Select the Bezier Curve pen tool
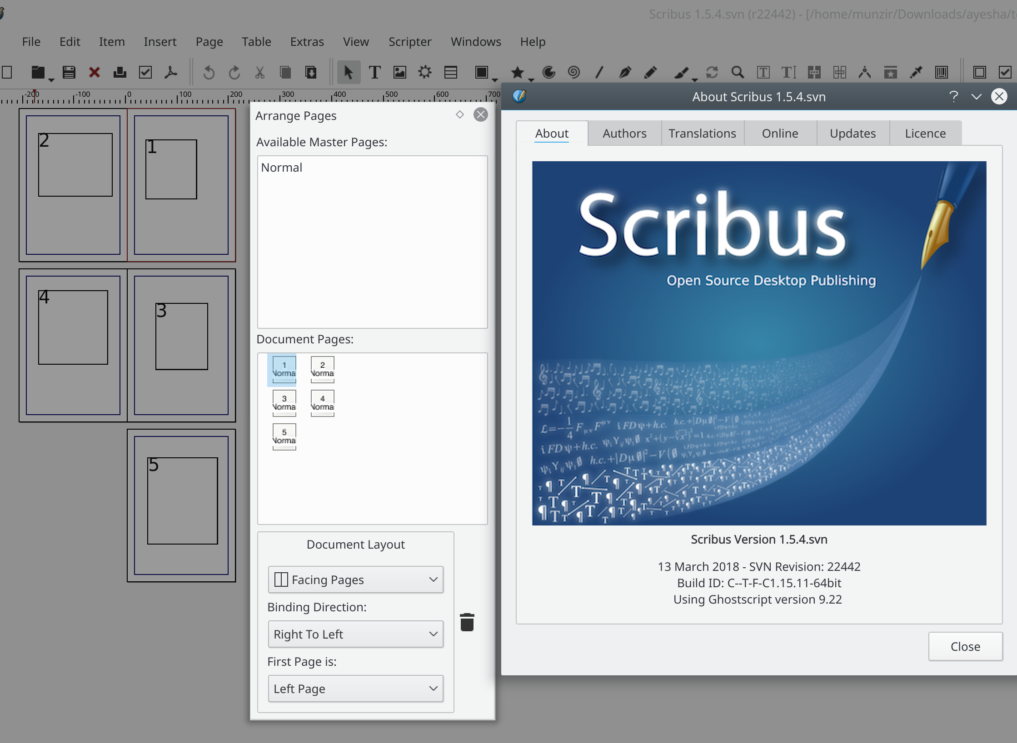 tap(625, 72)
